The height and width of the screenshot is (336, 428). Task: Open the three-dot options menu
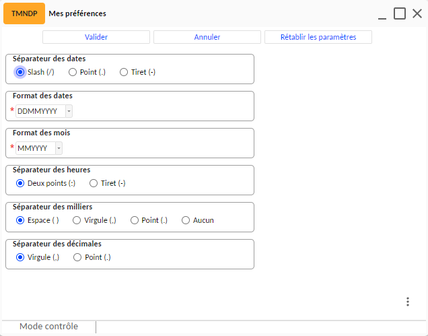(x=408, y=302)
